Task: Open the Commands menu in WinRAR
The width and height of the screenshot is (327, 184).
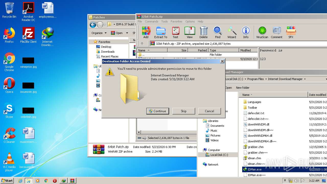Action: click(x=151, y=21)
